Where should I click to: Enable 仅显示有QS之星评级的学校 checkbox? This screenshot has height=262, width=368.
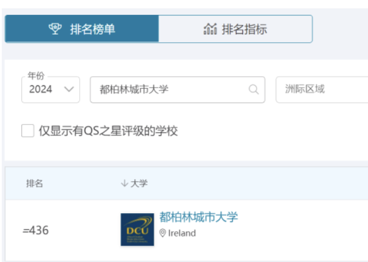[28, 130]
